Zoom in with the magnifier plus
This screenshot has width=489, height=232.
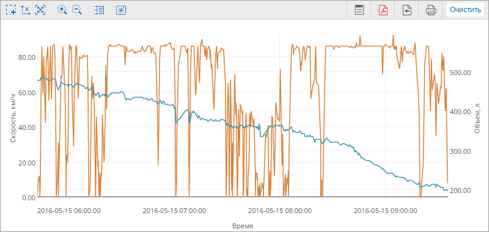(62, 10)
